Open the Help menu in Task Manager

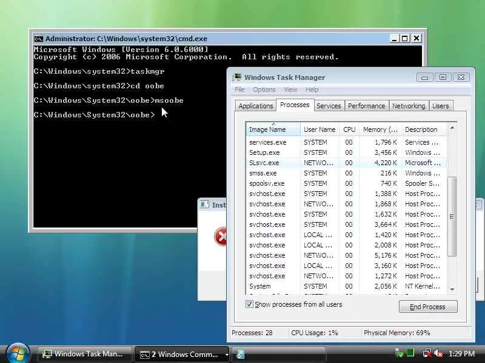pyautogui.click(x=312, y=90)
